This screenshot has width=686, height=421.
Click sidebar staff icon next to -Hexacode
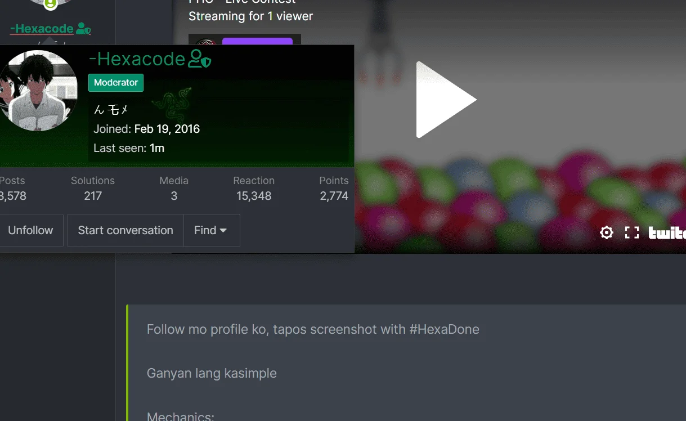pos(83,28)
